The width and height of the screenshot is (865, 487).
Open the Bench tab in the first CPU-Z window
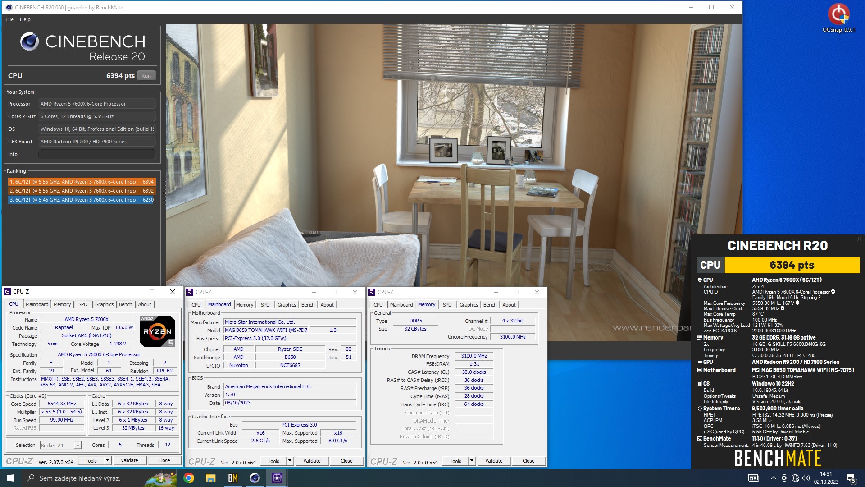tap(126, 304)
